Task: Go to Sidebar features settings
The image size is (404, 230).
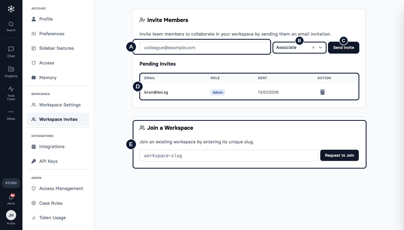Action: [58, 48]
